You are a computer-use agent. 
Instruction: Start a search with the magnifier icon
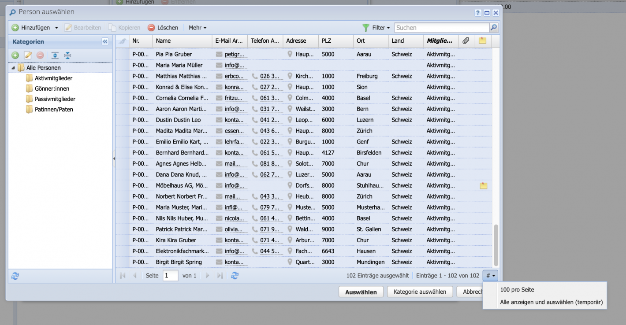(494, 27)
